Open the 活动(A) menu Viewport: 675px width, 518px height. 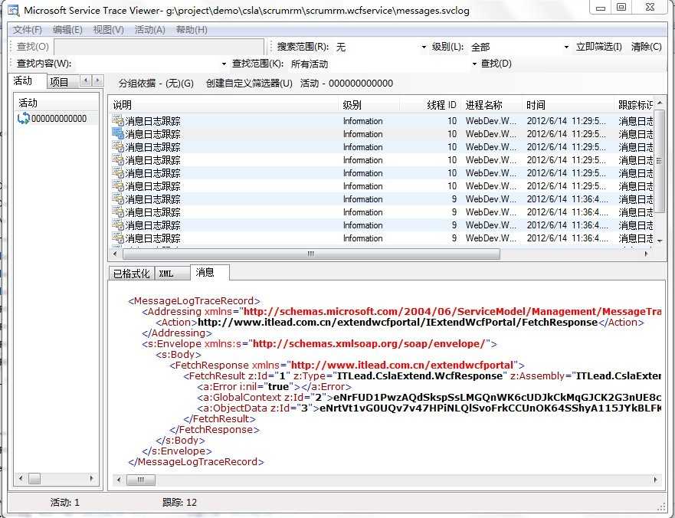(x=150, y=30)
